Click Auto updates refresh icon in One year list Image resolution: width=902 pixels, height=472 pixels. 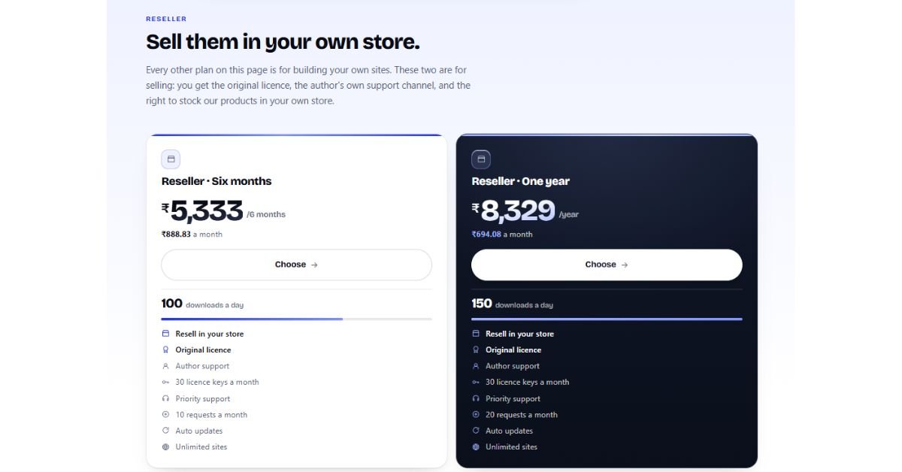pos(476,431)
